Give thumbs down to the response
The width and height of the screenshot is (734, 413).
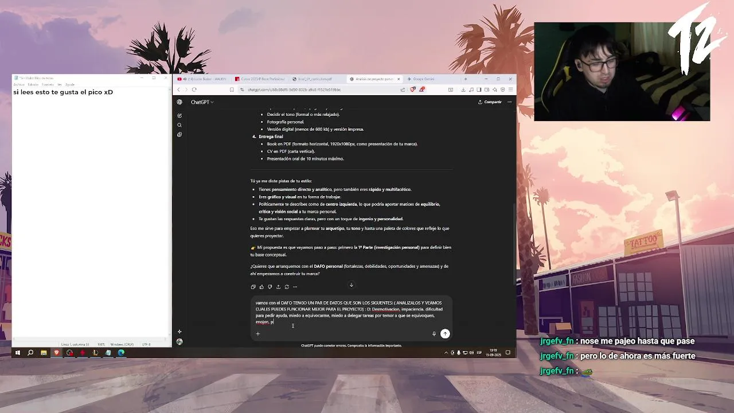[270, 287]
